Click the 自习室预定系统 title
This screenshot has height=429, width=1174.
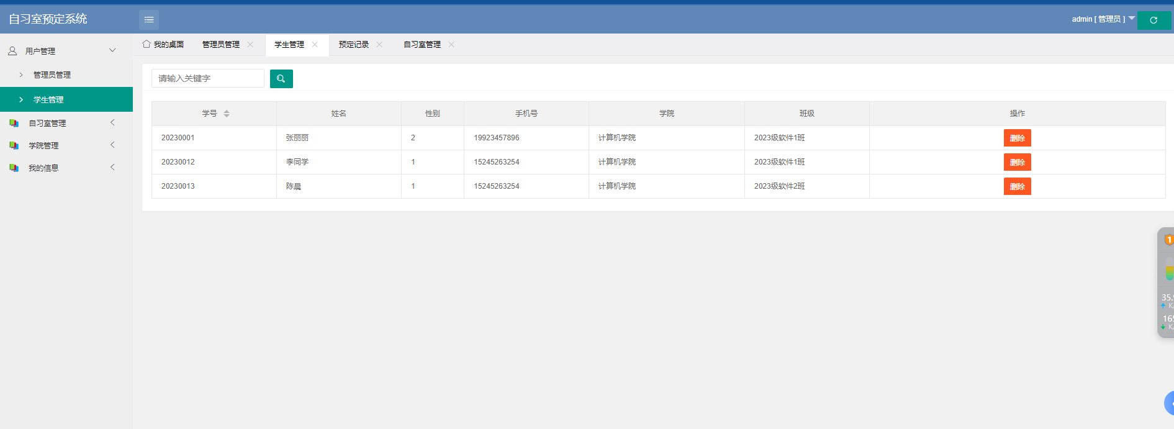coord(48,19)
